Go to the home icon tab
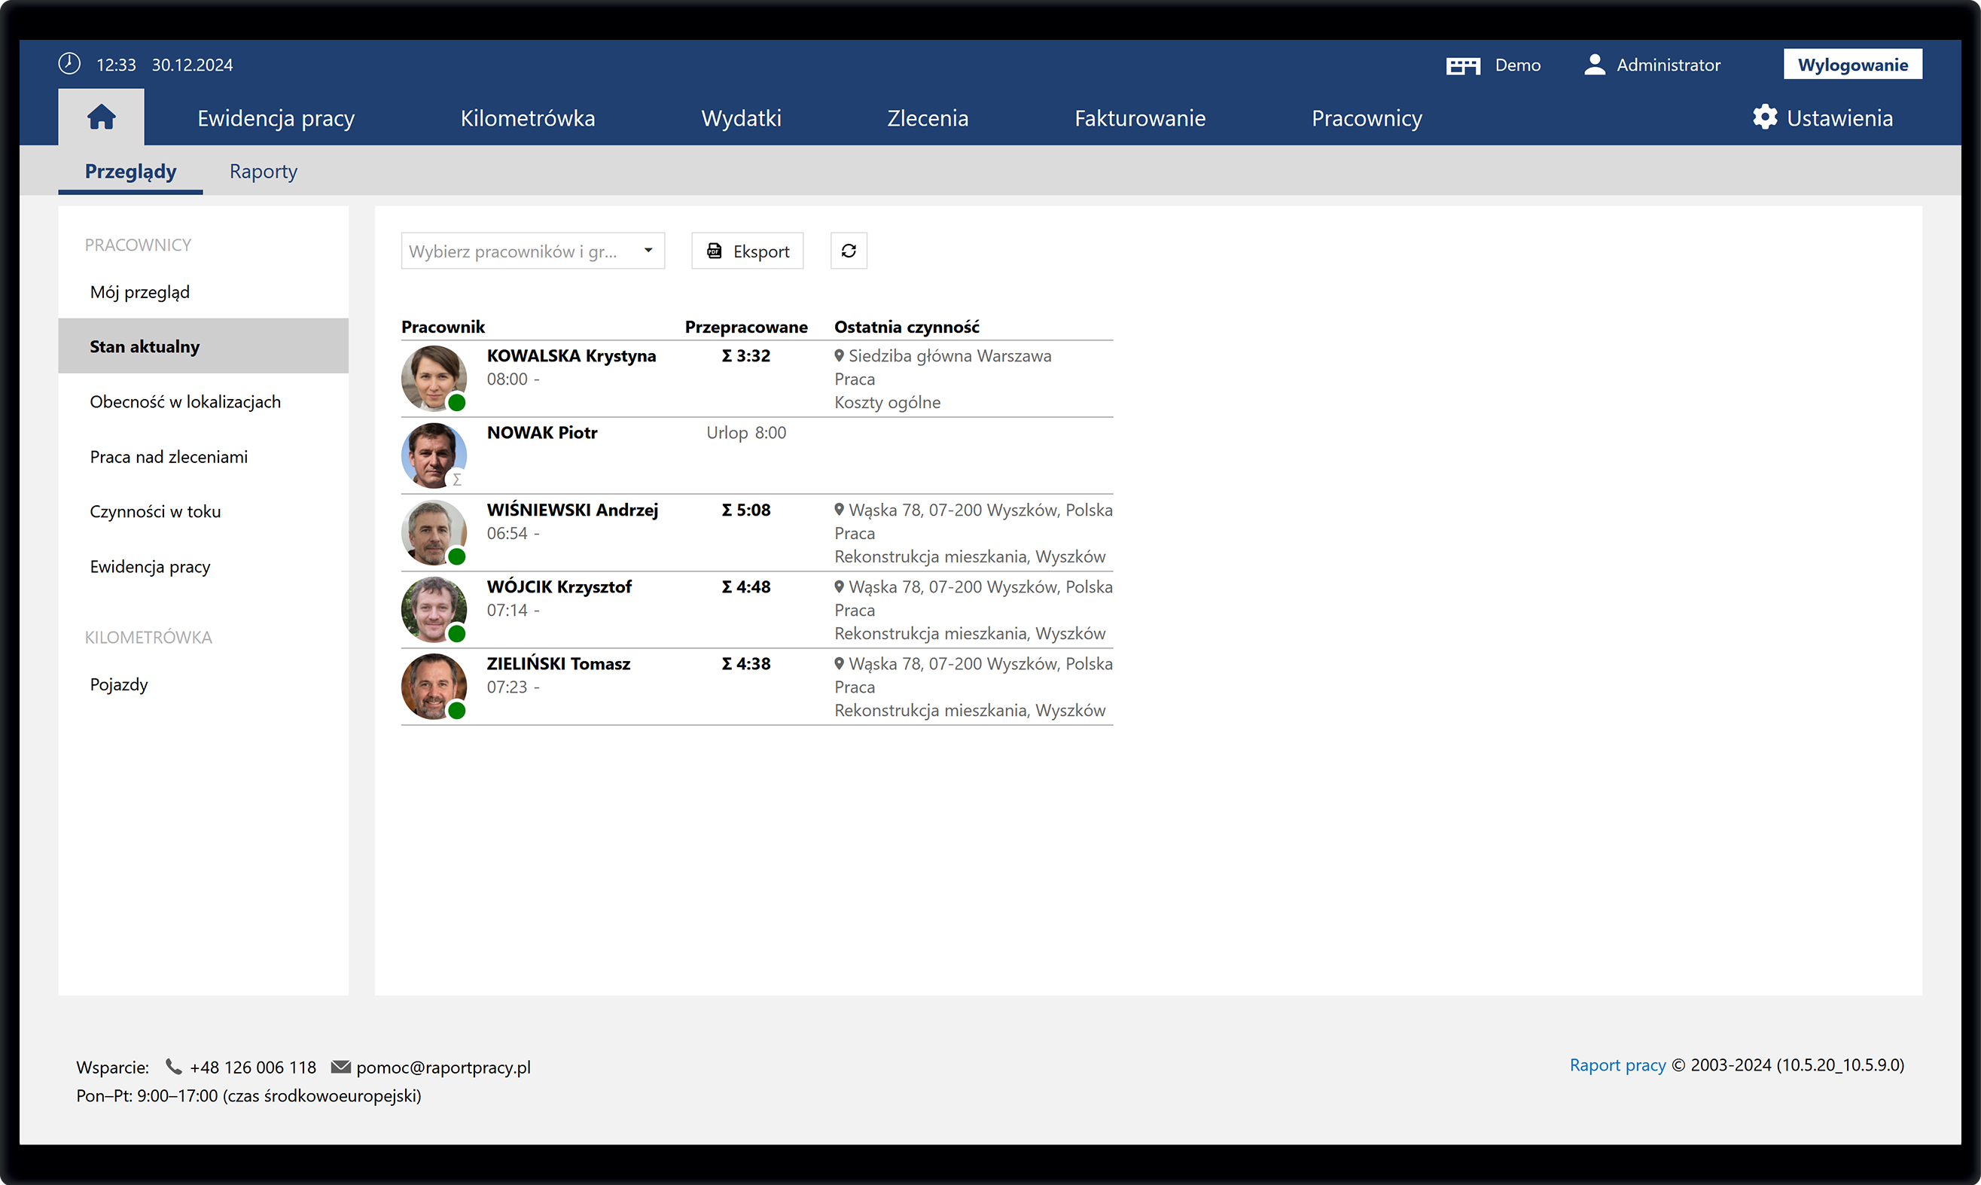The width and height of the screenshot is (1981, 1185). 101,117
